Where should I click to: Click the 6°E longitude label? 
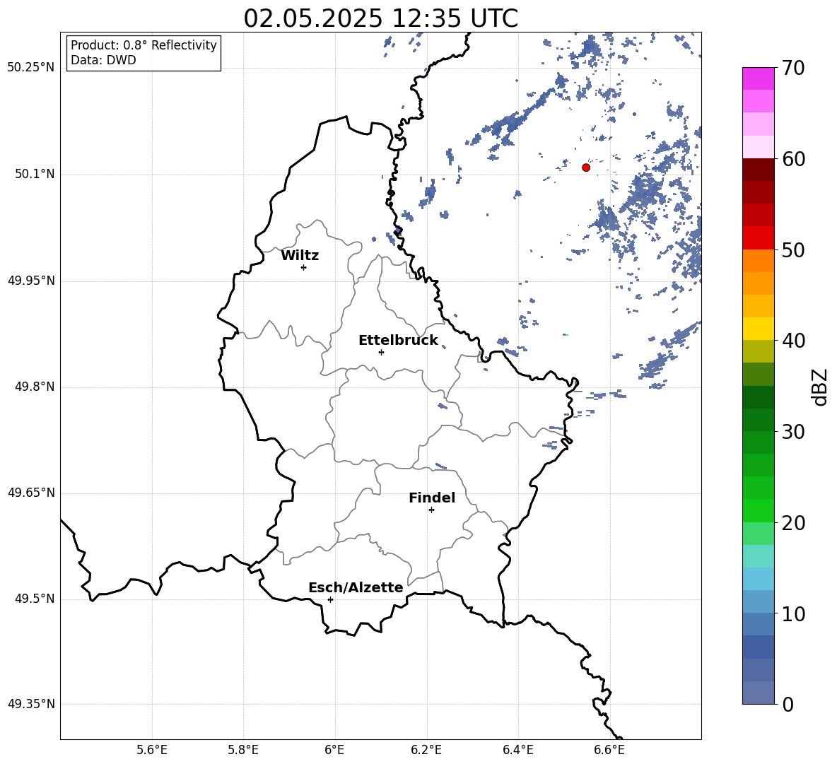[334, 750]
